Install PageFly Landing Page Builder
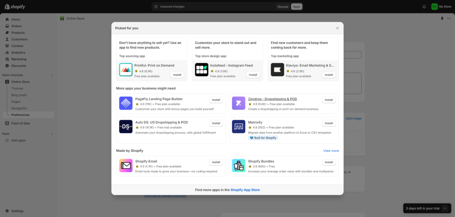Image resolution: width=455 pixels, height=217 pixels. click(216, 100)
